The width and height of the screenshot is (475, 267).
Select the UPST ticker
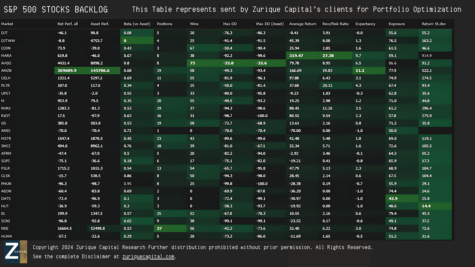[6, 93]
